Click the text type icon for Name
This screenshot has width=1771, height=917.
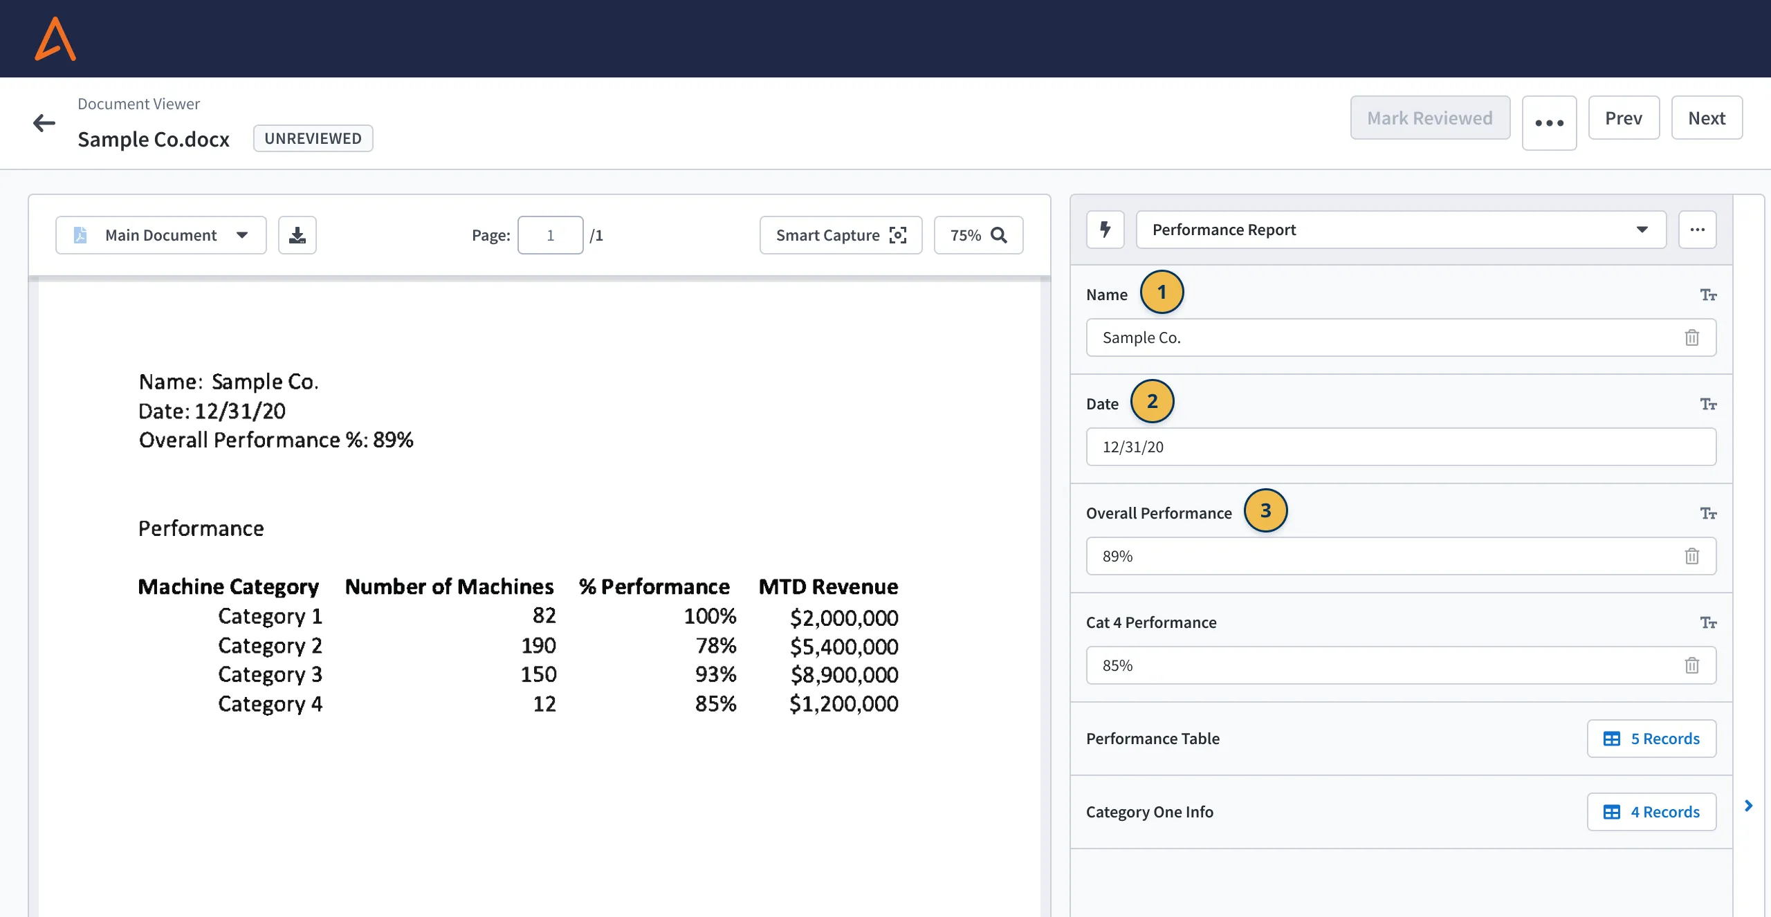(x=1709, y=295)
